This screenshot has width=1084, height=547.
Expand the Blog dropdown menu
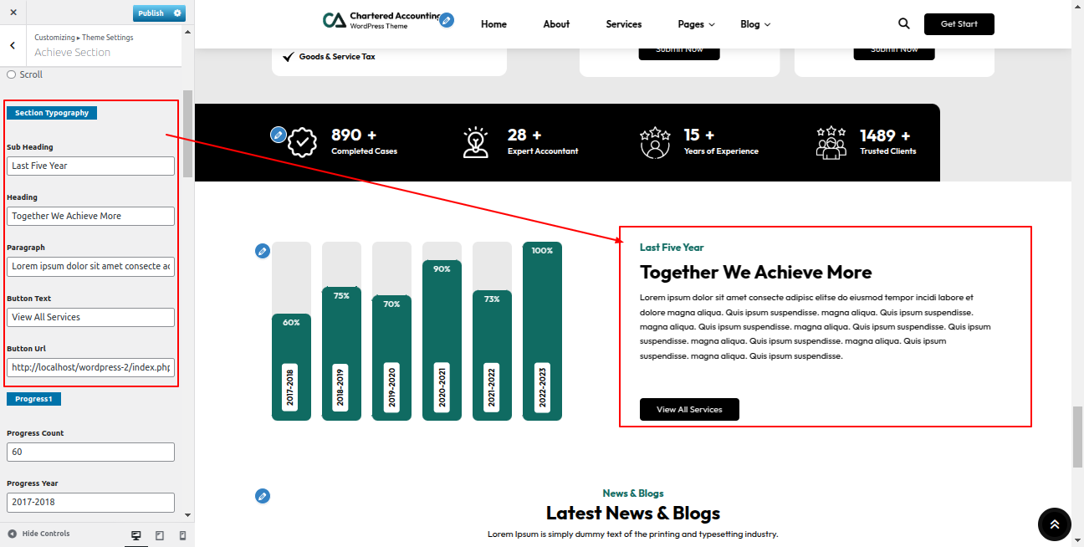[754, 24]
